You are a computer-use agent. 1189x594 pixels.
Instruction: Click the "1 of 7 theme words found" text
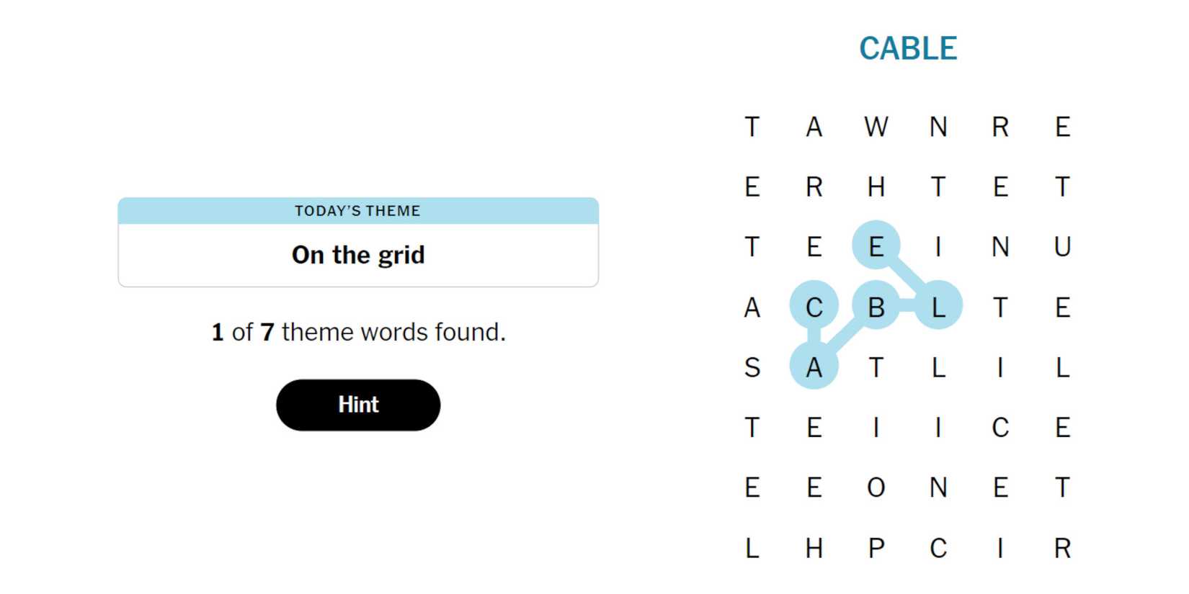tap(358, 332)
